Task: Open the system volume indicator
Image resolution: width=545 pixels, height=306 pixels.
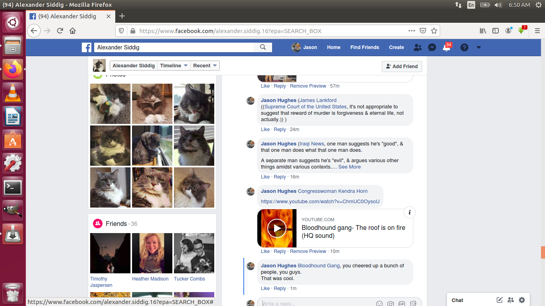Action: [498, 5]
